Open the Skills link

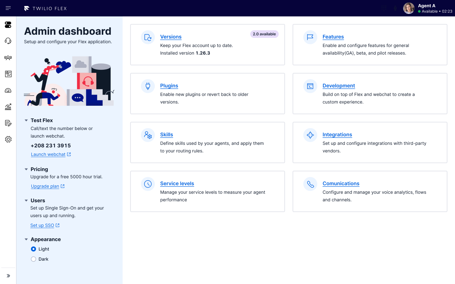tap(167, 135)
